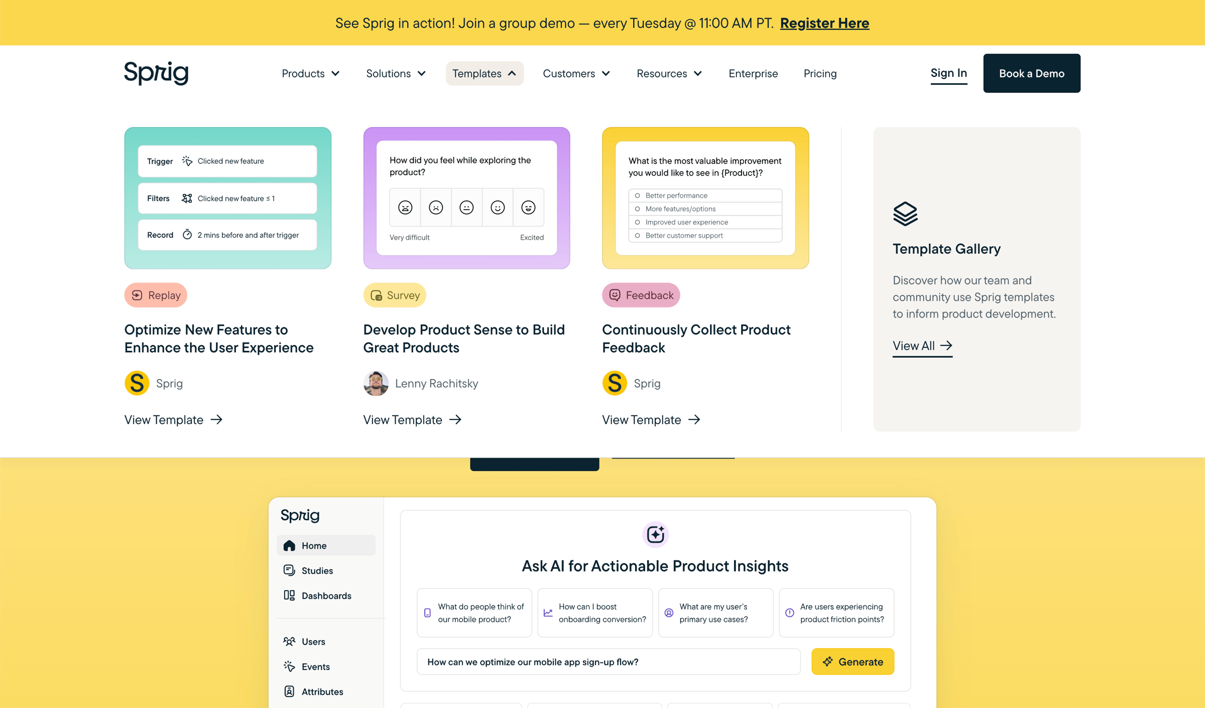View the Optimize New Features template
1205x708 pixels.
(x=174, y=419)
